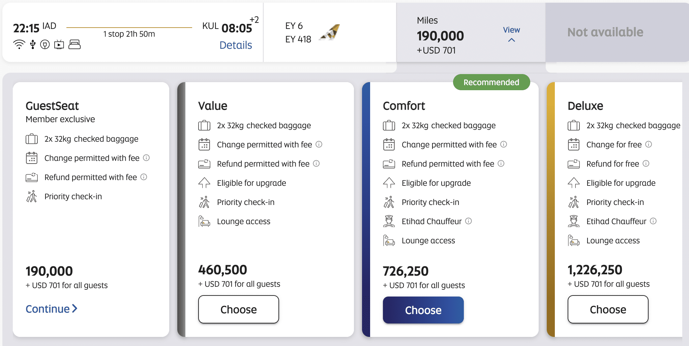Click info icon beside GuestSeat Change permitted with fee

click(146, 158)
